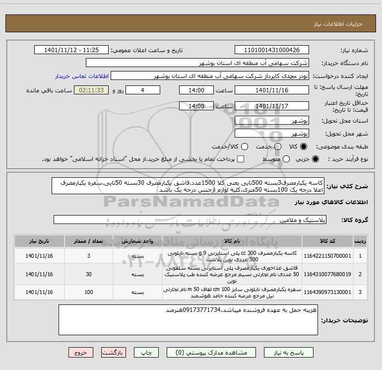The height and width of the screenshot is (370, 382).
Task: Click the شهر محل تحویل بوشهر field
Action: [272, 133]
